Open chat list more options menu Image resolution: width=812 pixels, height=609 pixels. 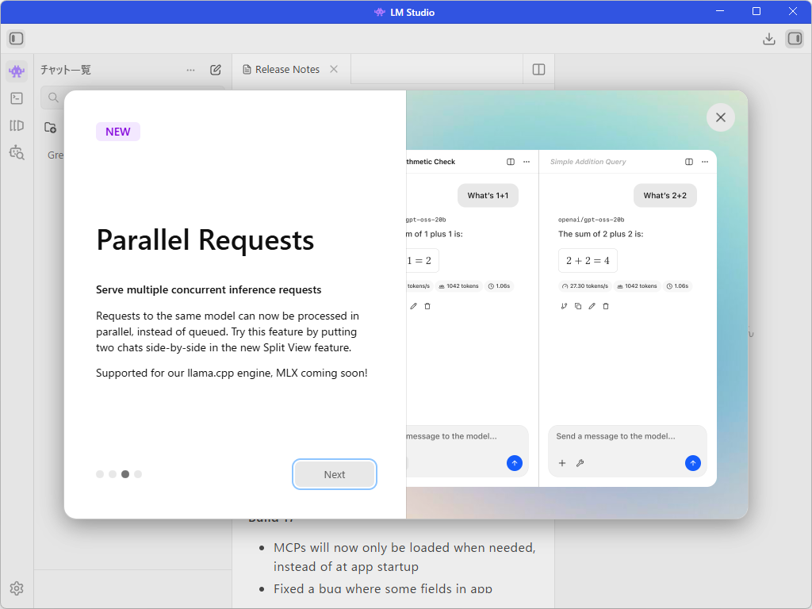190,70
